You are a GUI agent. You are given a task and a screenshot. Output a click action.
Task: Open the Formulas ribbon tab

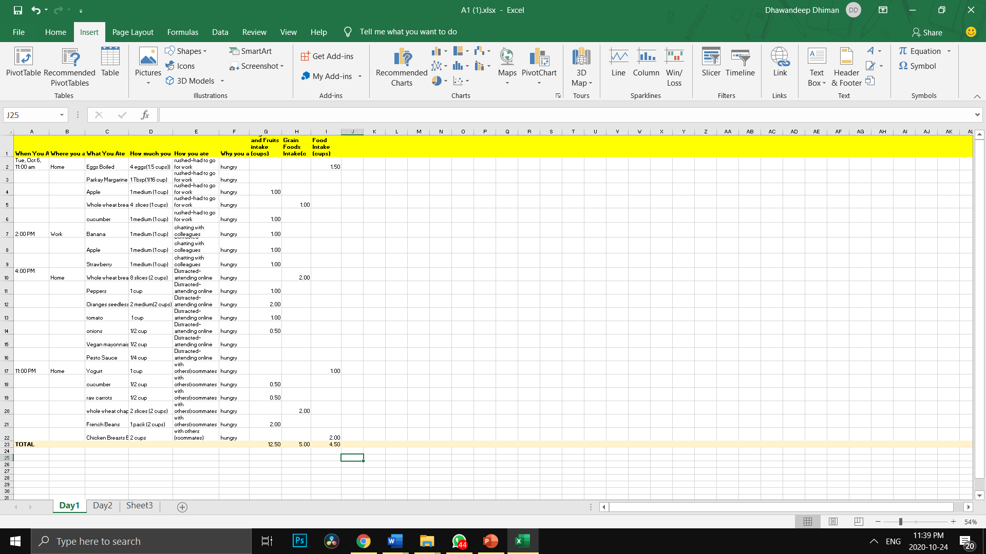click(182, 32)
